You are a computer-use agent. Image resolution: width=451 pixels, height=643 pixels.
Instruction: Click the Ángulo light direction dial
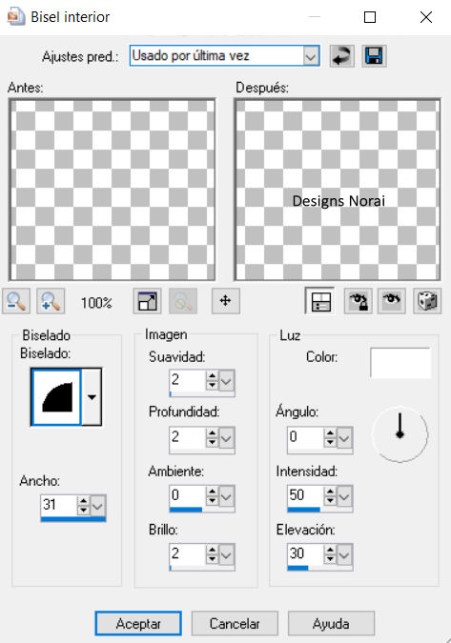pos(400,434)
